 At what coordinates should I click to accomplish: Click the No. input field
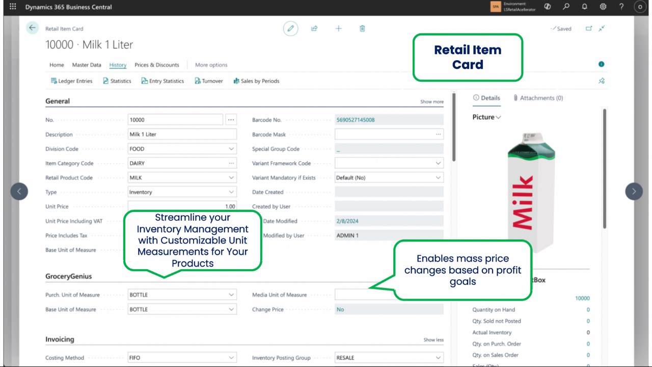tap(175, 120)
